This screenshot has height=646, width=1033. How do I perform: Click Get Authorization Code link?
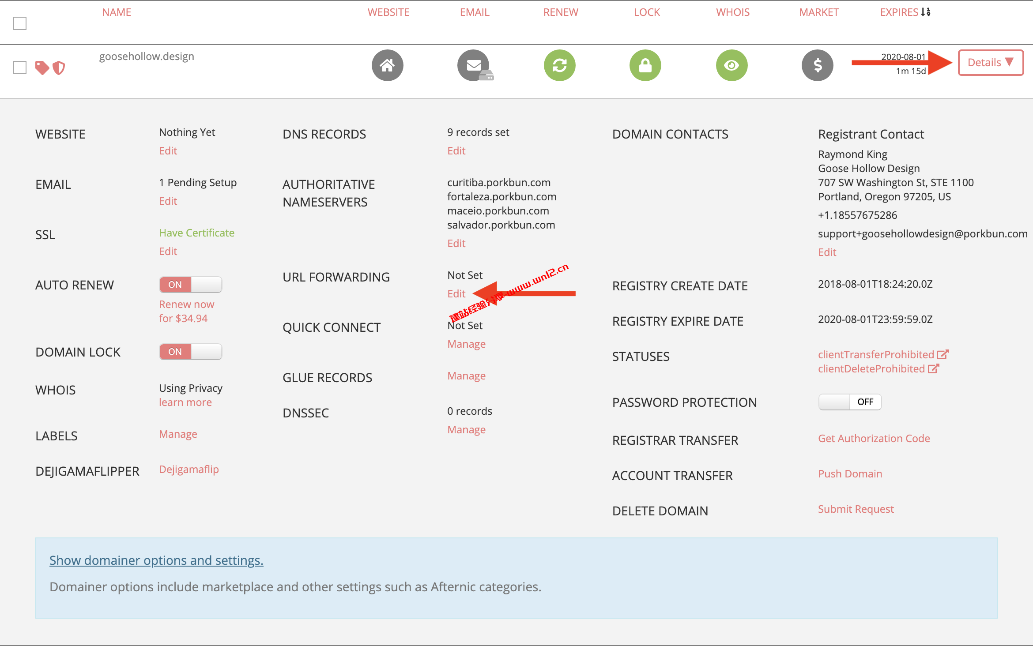click(x=874, y=439)
